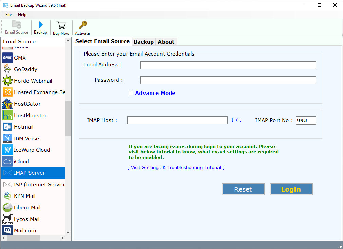This screenshot has width=343, height=249.
Task: Switch to the Backup tab
Action: click(x=144, y=42)
